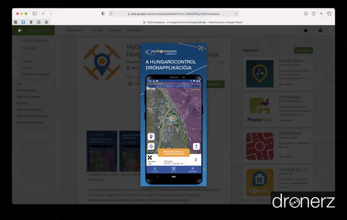Screen dimensions: 347x220
Task: Click the TaHoma Somfy app icon
Action: coord(260,182)
